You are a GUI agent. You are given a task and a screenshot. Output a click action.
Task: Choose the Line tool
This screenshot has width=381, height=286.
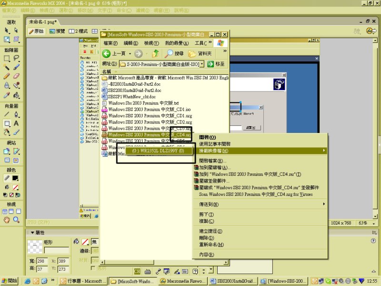tap(7, 114)
